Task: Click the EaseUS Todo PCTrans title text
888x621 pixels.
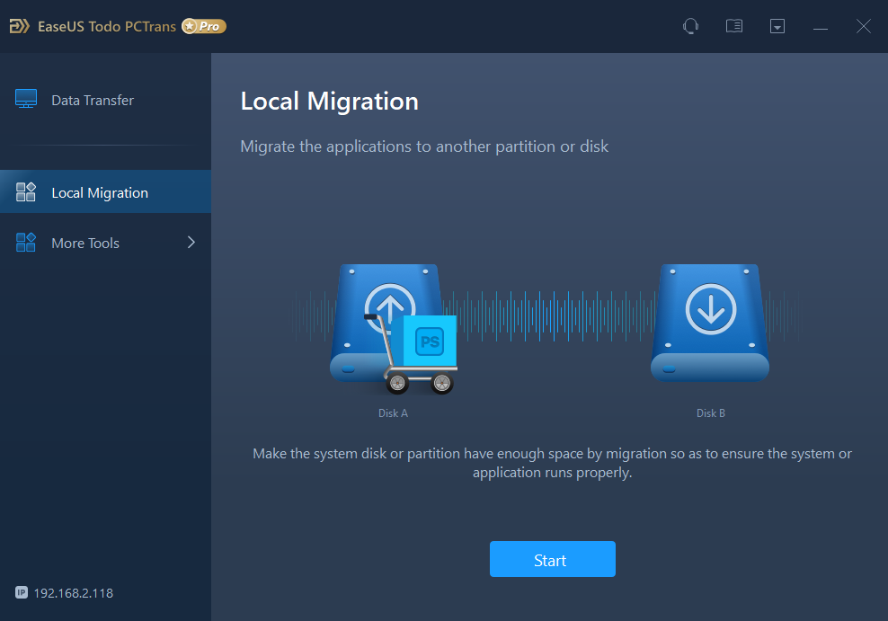Action: point(107,26)
